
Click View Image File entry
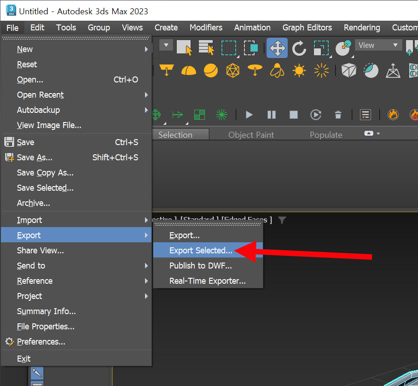pos(76,125)
